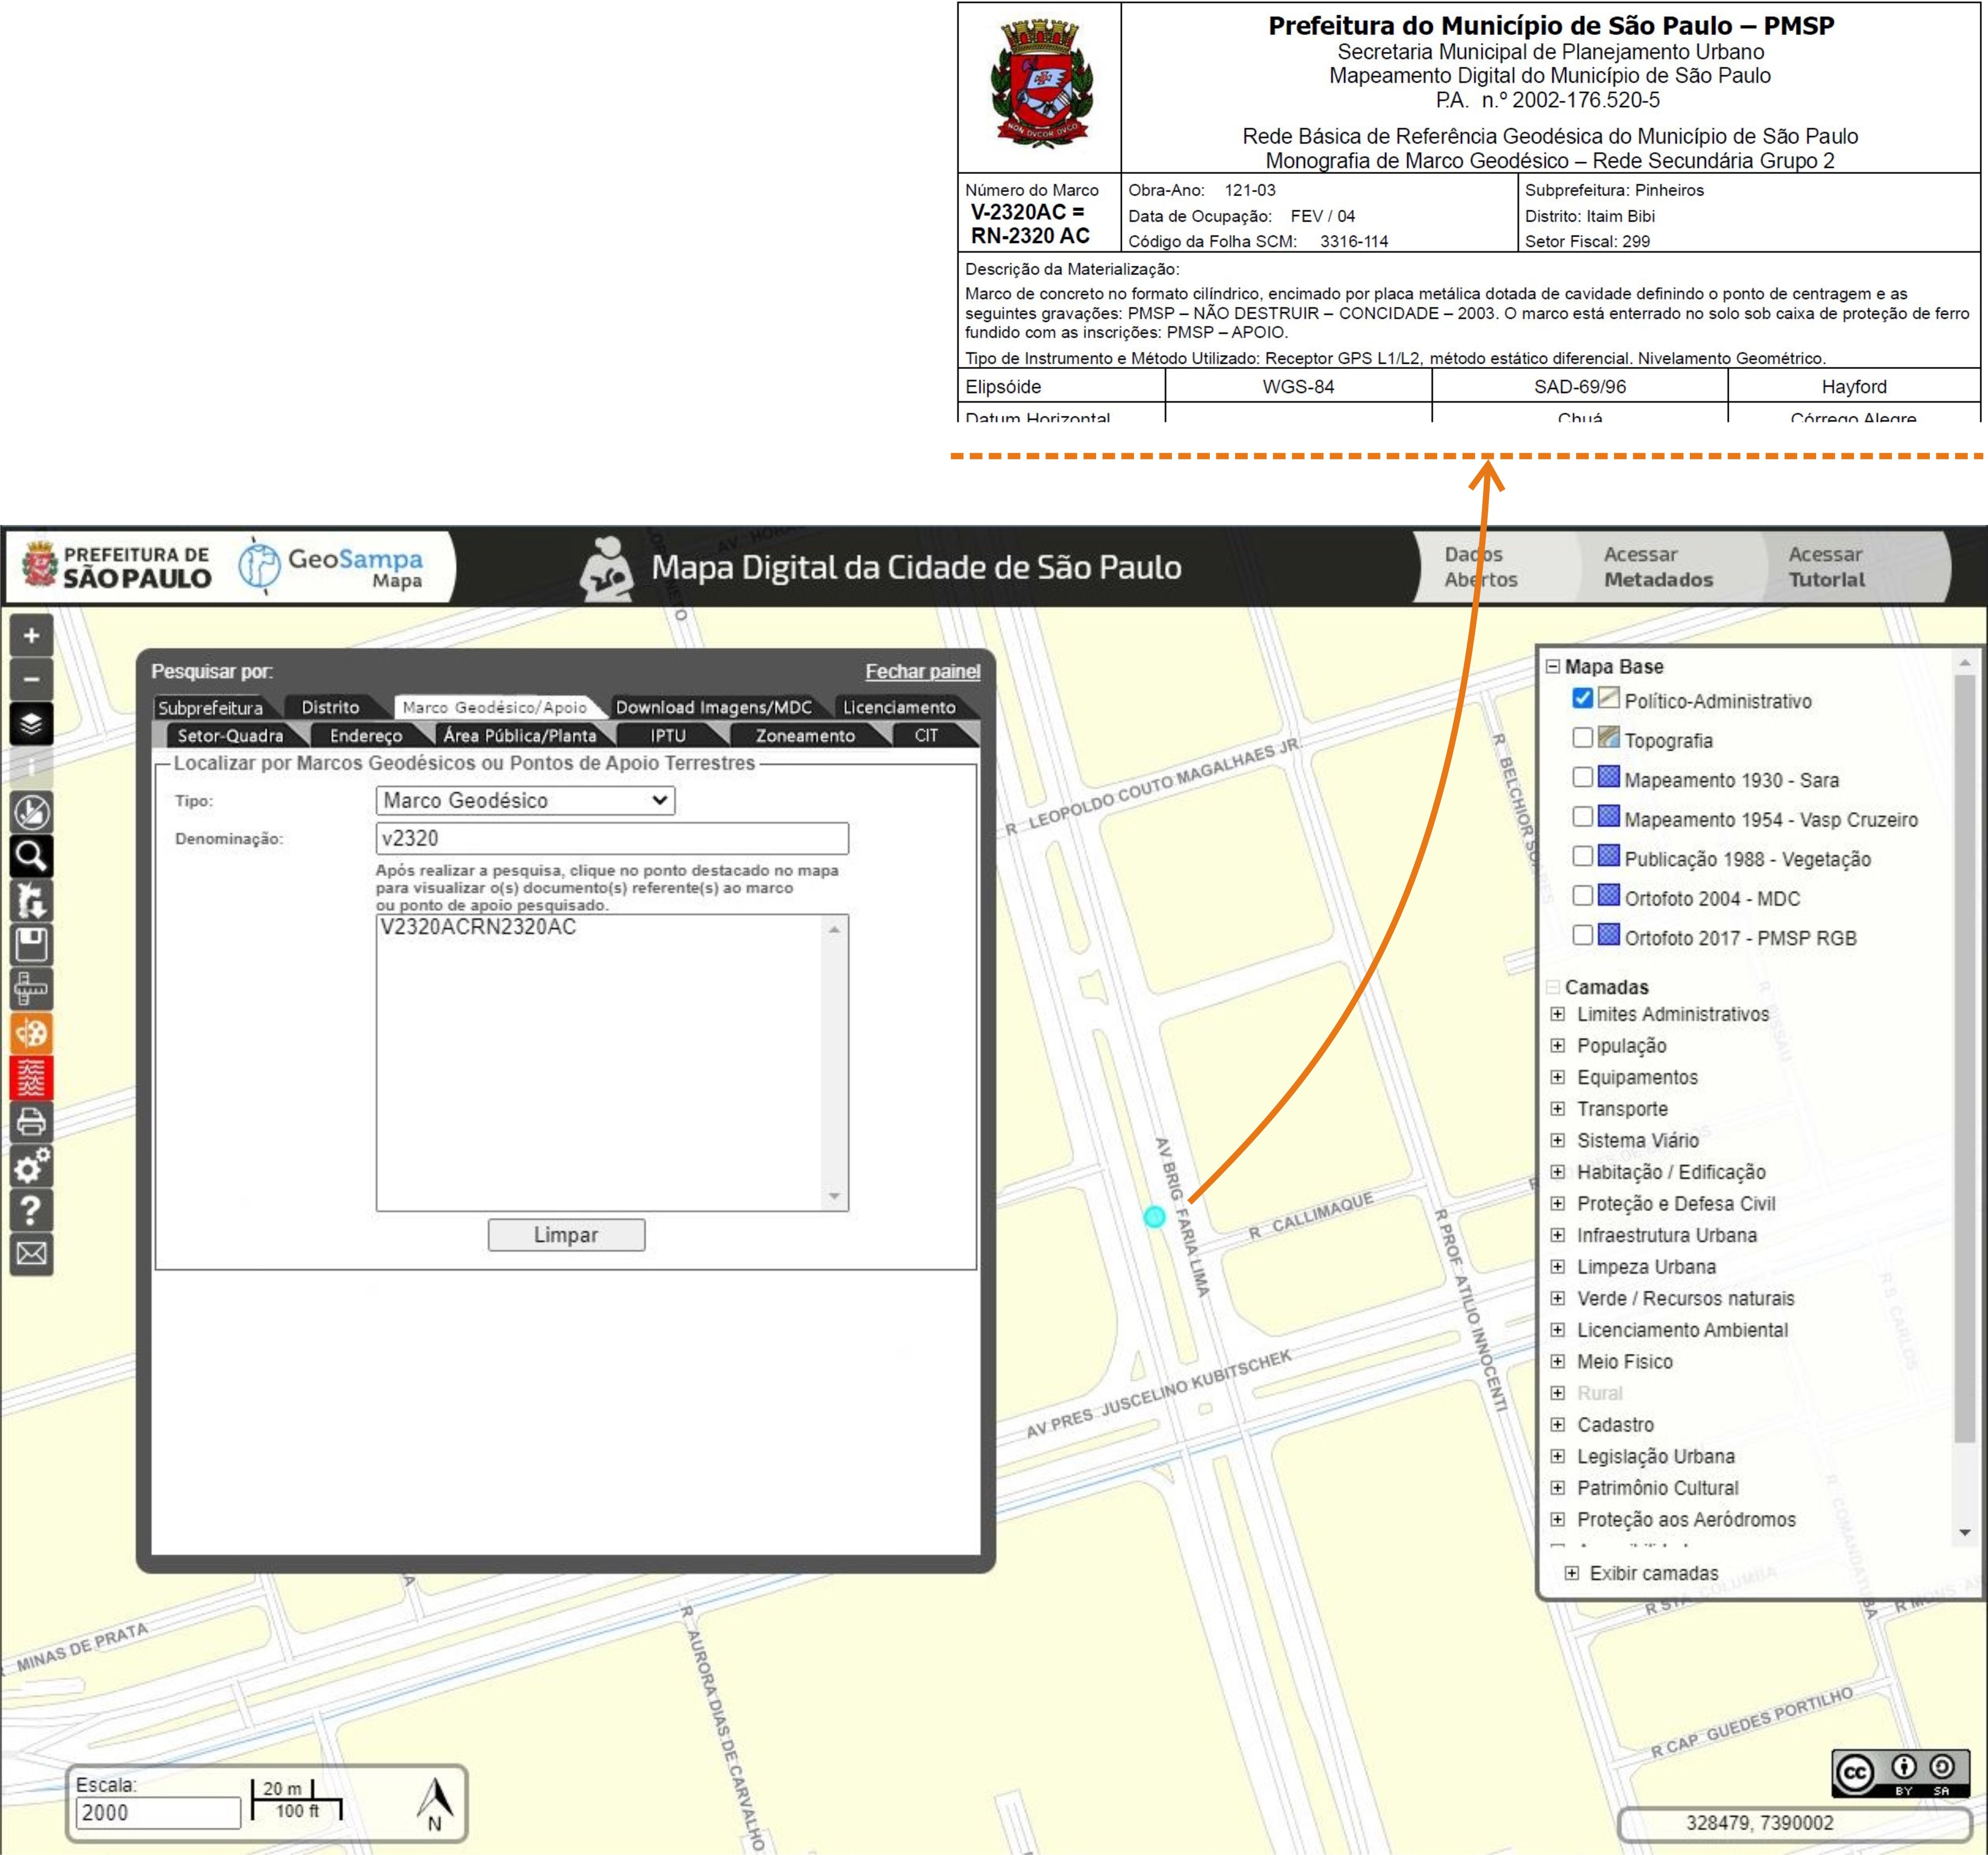Zoom out with the minus button
The width and height of the screenshot is (1988, 1855).
[31, 679]
